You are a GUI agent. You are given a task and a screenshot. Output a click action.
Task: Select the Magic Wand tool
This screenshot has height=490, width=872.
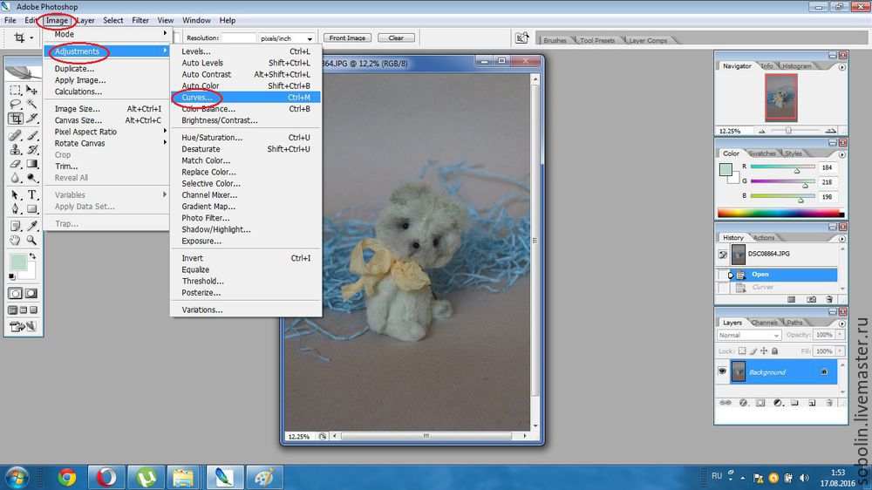tap(32, 104)
